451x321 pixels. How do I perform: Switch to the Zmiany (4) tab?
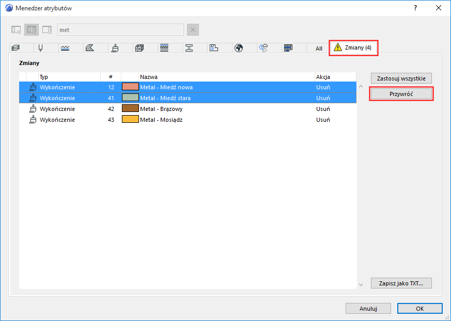coord(353,47)
